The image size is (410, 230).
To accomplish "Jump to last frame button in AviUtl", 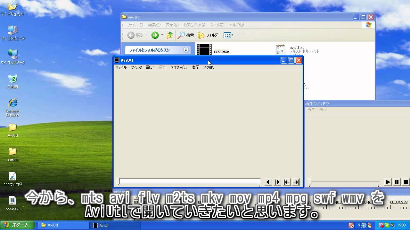I will point(296,182).
